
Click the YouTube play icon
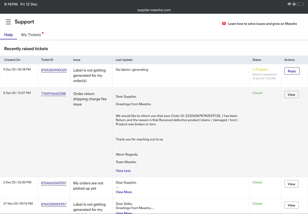224,24
